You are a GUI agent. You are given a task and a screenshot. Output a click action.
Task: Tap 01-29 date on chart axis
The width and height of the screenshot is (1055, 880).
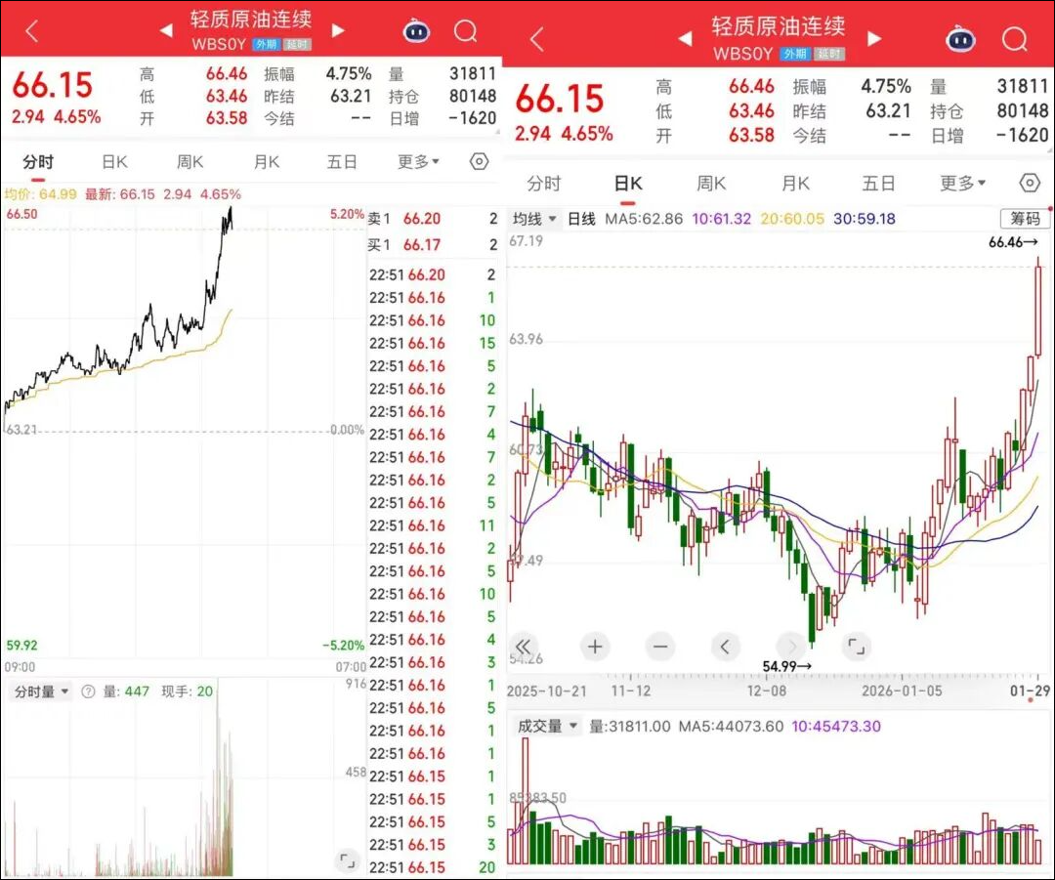tap(1030, 691)
